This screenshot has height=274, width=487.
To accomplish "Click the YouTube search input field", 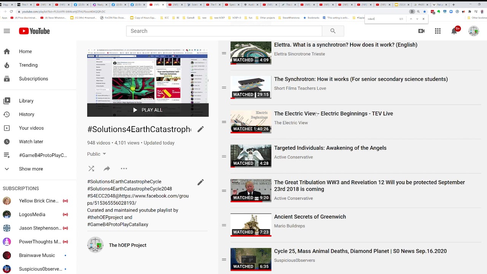I will (224, 31).
